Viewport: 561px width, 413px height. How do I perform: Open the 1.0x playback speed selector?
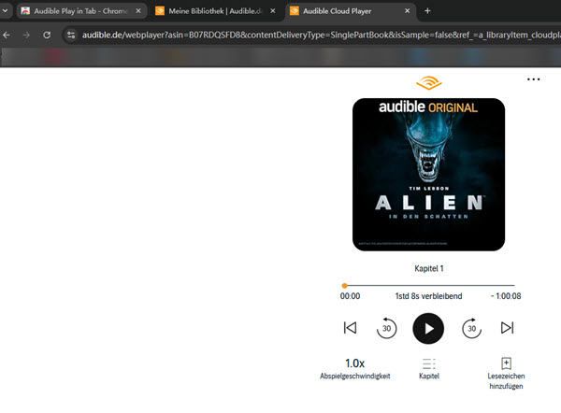click(x=354, y=368)
